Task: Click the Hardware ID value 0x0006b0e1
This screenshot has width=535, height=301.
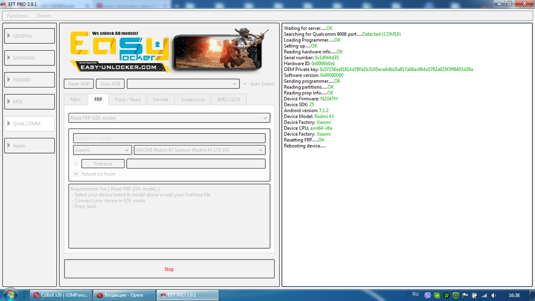Action: pyautogui.click(x=323, y=64)
